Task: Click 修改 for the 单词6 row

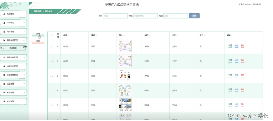Action: (236, 75)
